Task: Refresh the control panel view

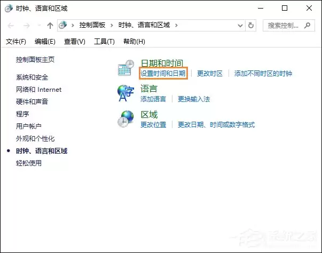Action: click(x=251, y=26)
